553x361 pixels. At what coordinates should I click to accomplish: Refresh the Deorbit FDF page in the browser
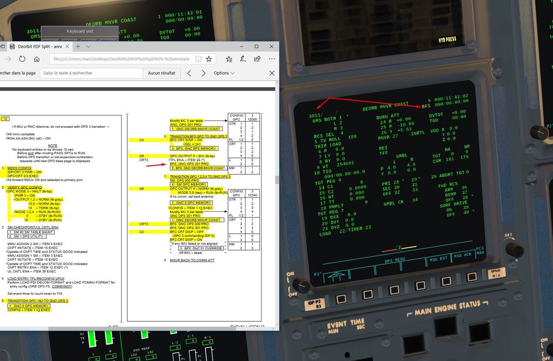tap(22, 59)
